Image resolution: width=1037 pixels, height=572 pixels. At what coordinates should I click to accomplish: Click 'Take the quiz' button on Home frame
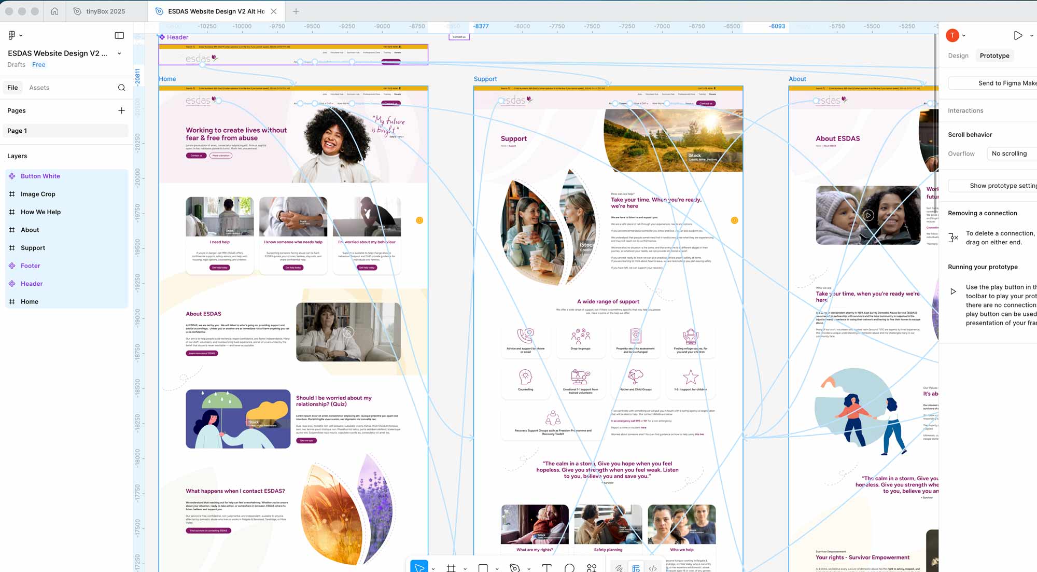coord(306,440)
